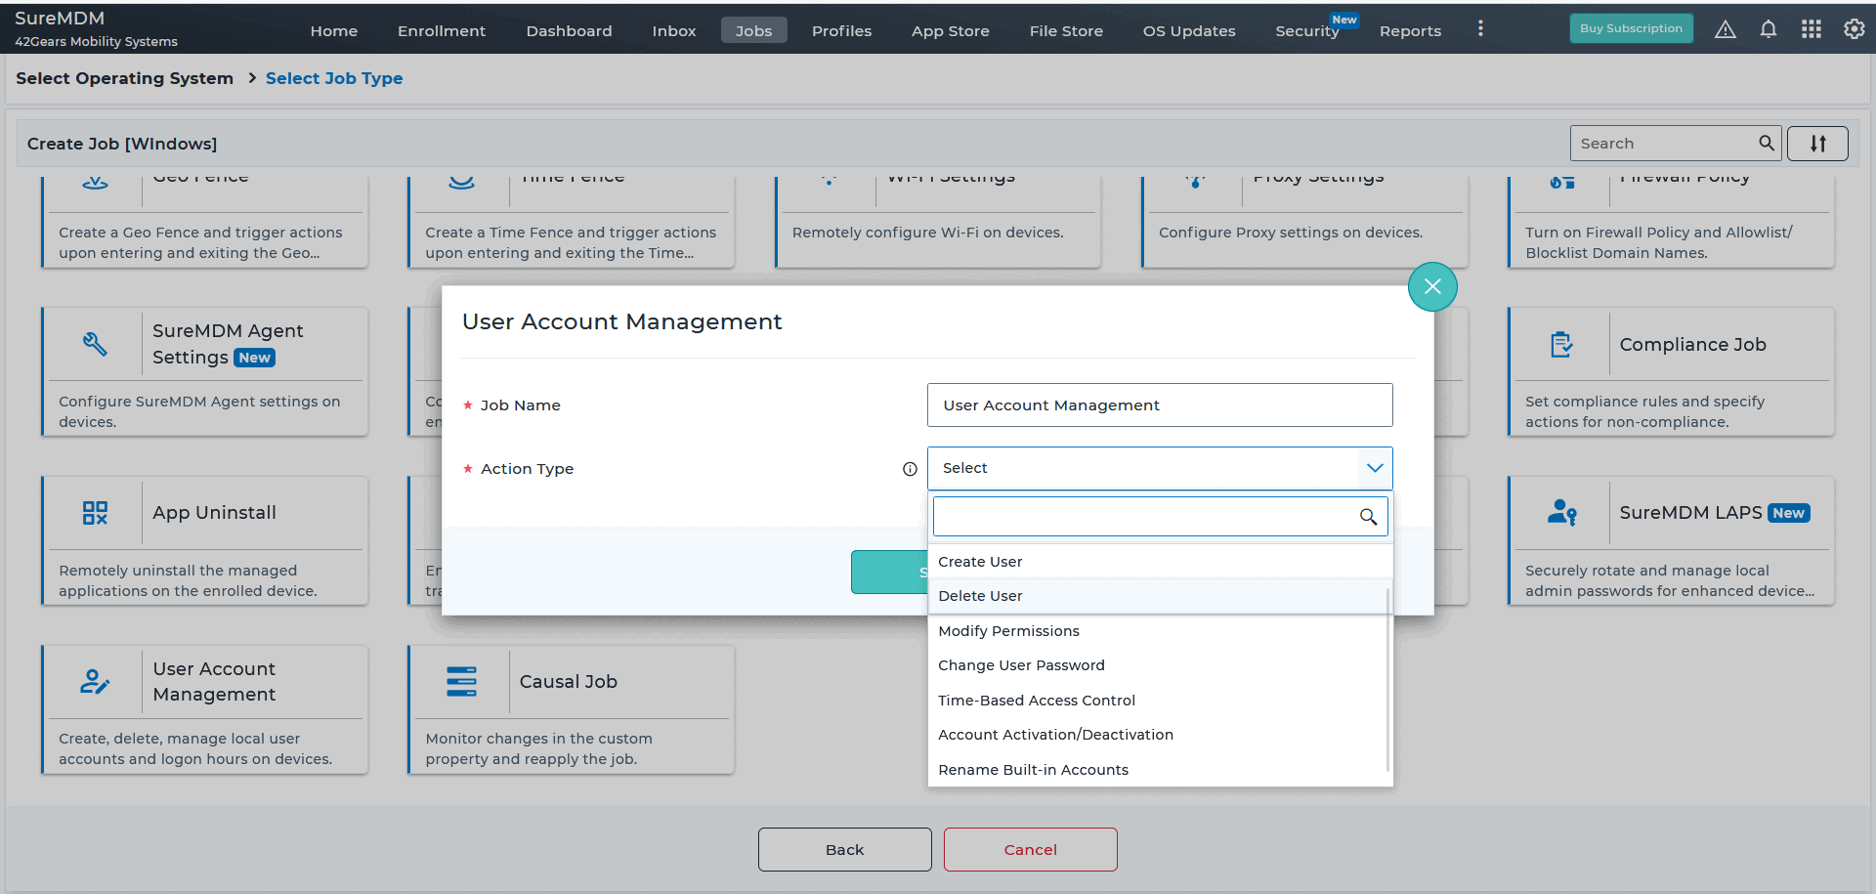Select Change User Password option
This screenshot has height=894, width=1876.
coord(1160,665)
